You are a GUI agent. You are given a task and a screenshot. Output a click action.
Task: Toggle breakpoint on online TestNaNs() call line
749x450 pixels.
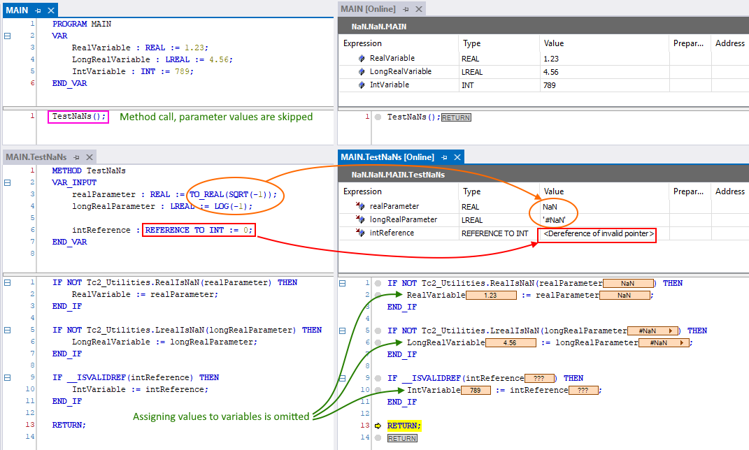[x=378, y=117]
